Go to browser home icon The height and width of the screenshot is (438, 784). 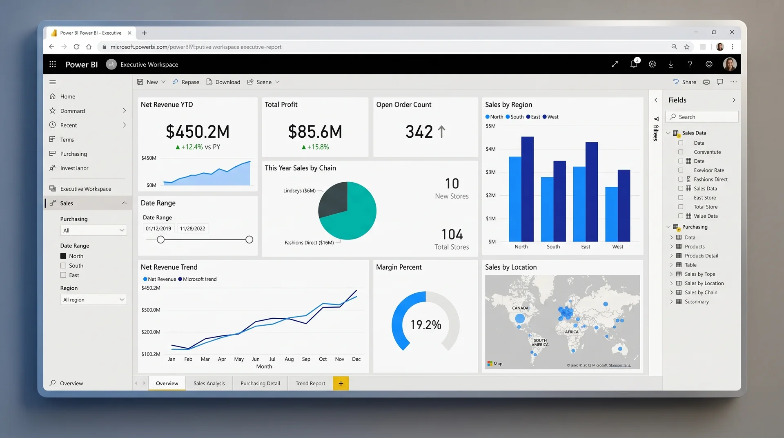[89, 47]
